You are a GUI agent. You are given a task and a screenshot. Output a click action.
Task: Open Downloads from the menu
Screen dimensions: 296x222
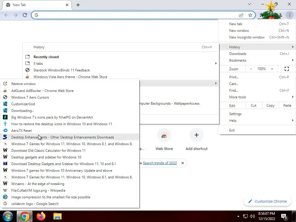pos(257,54)
